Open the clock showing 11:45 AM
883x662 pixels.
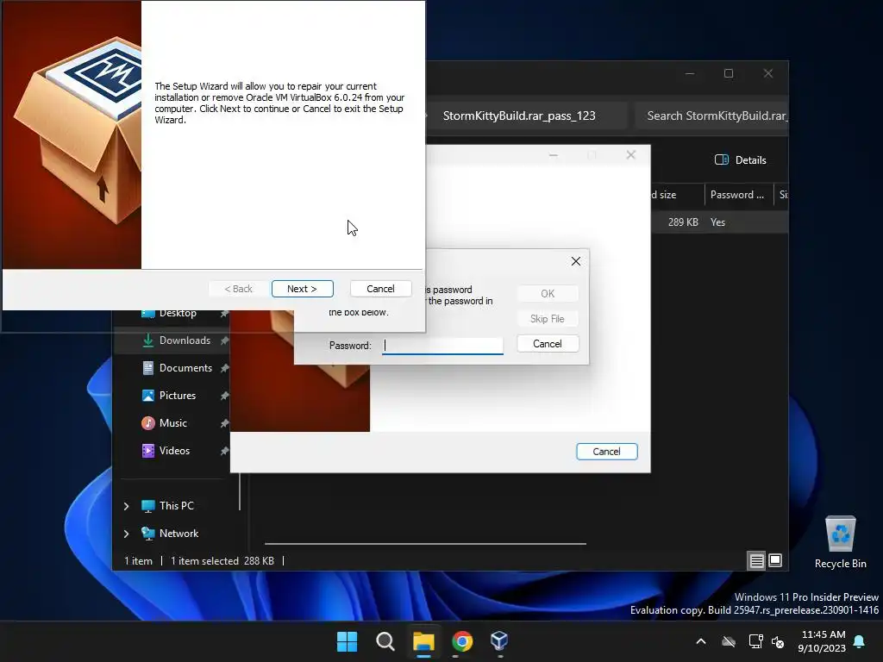822,641
